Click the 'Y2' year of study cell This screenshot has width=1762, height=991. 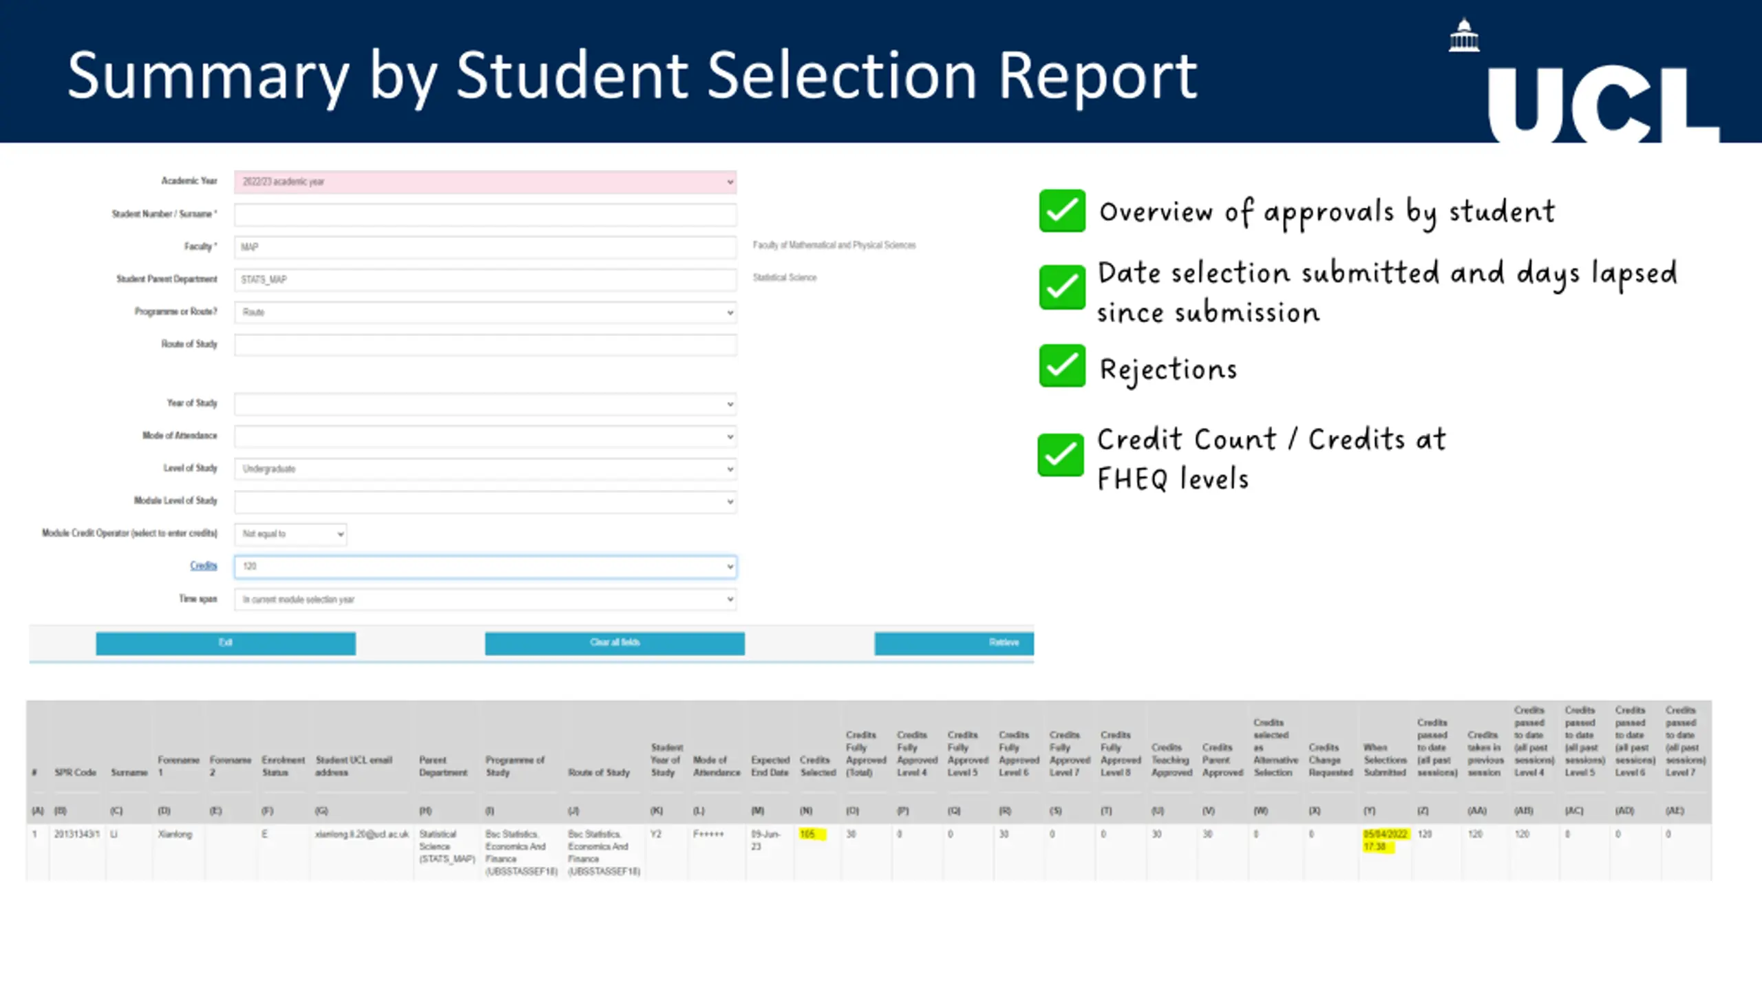coord(656,834)
